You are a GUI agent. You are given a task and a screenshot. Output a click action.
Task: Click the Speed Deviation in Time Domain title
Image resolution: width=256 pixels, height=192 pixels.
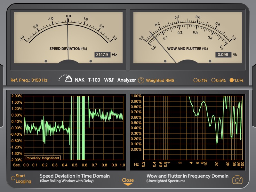click(x=75, y=176)
